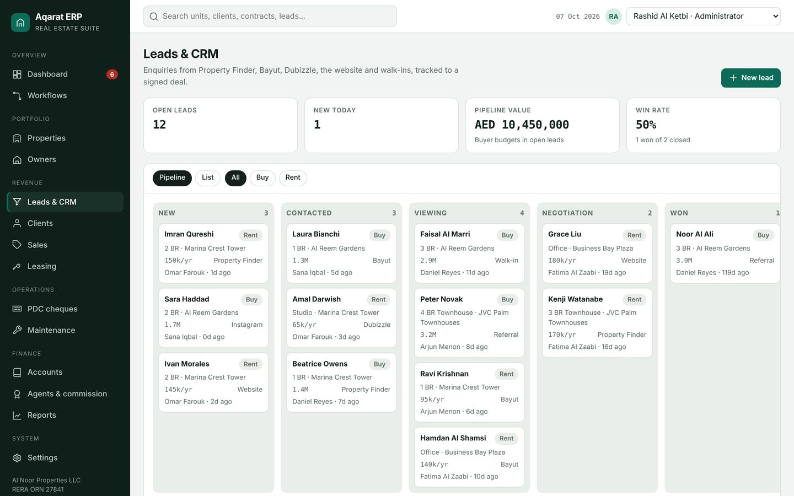Click the Win Rate 50% value
The width and height of the screenshot is (794, 496).
click(x=646, y=125)
